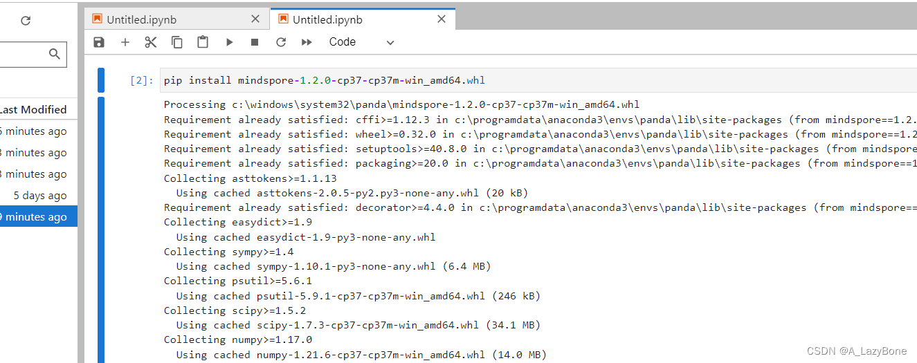This screenshot has height=363, width=917.
Task: Open the Code cell type dropdown
Action: tap(361, 42)
